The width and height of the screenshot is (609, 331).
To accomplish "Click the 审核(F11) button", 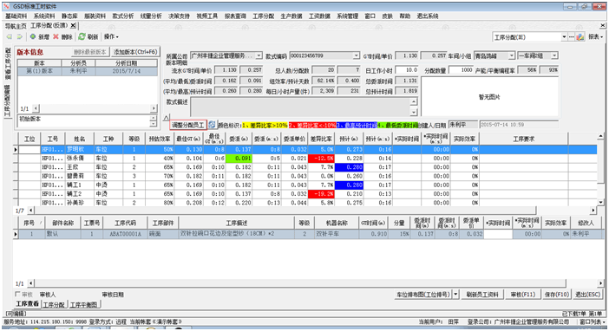I will (523, 294).
